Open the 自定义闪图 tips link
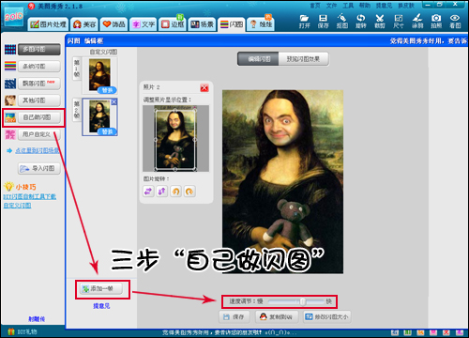Screen dimensions: 469x338 tap(17, 206)
